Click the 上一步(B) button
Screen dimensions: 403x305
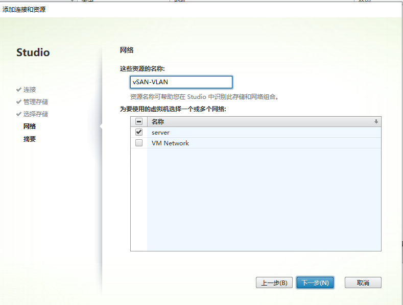pos(274,283)
